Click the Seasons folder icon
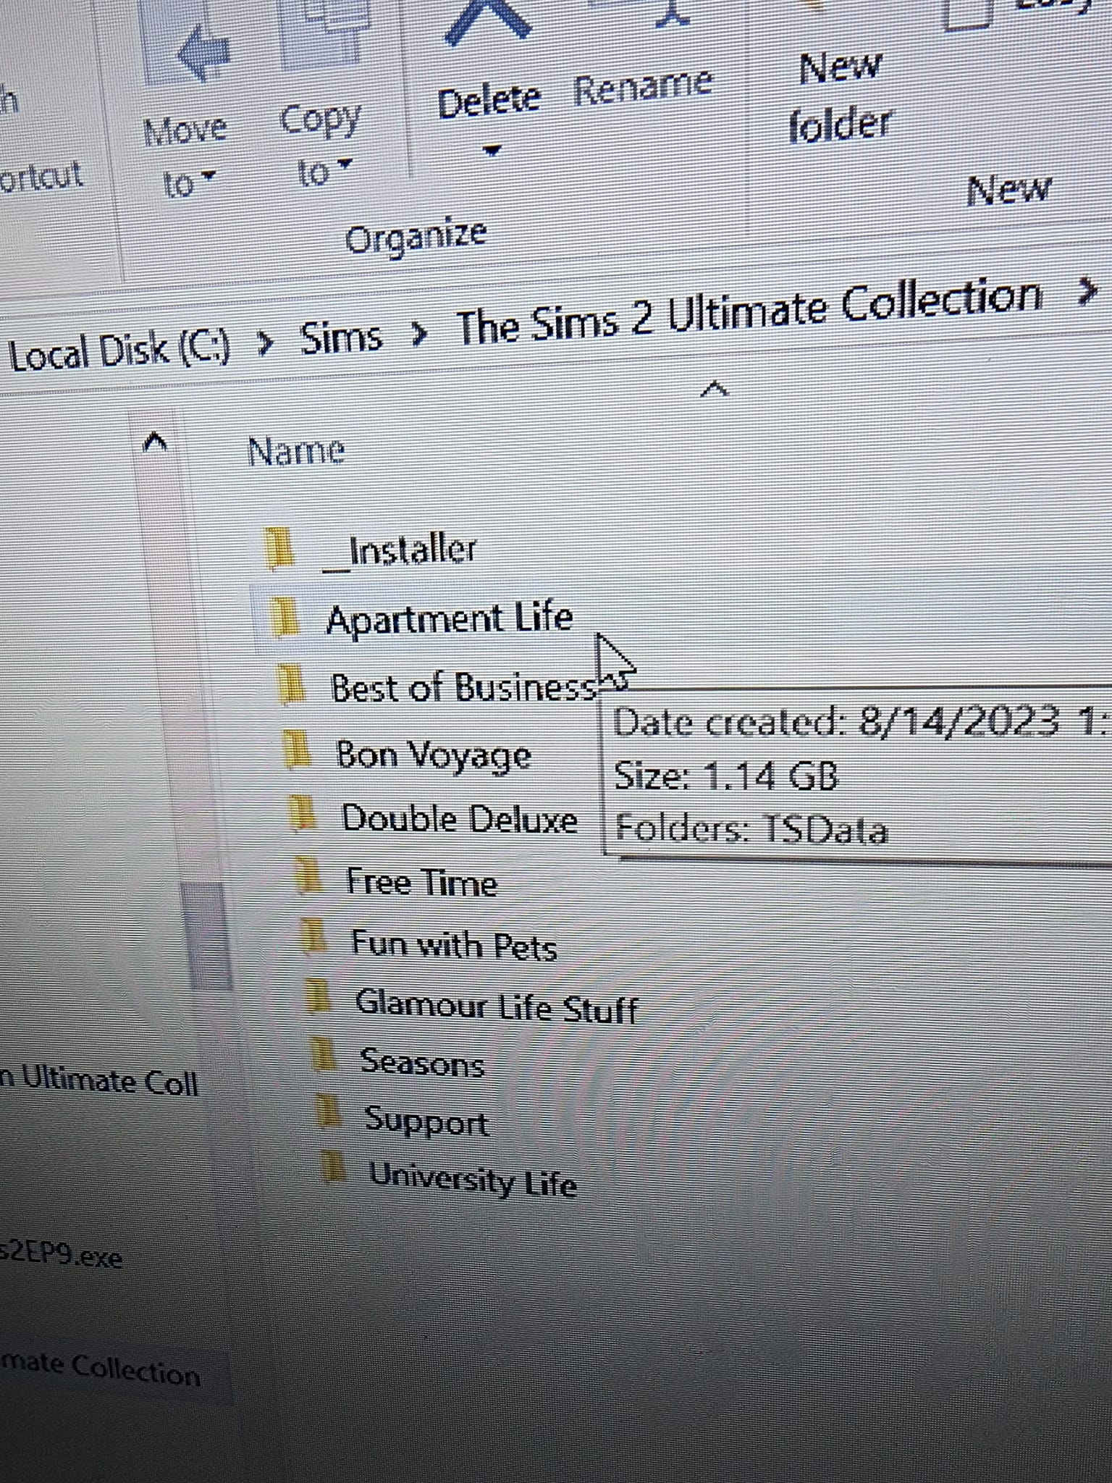Viewport: 1112px width, 1483px height. point(323,1054)
